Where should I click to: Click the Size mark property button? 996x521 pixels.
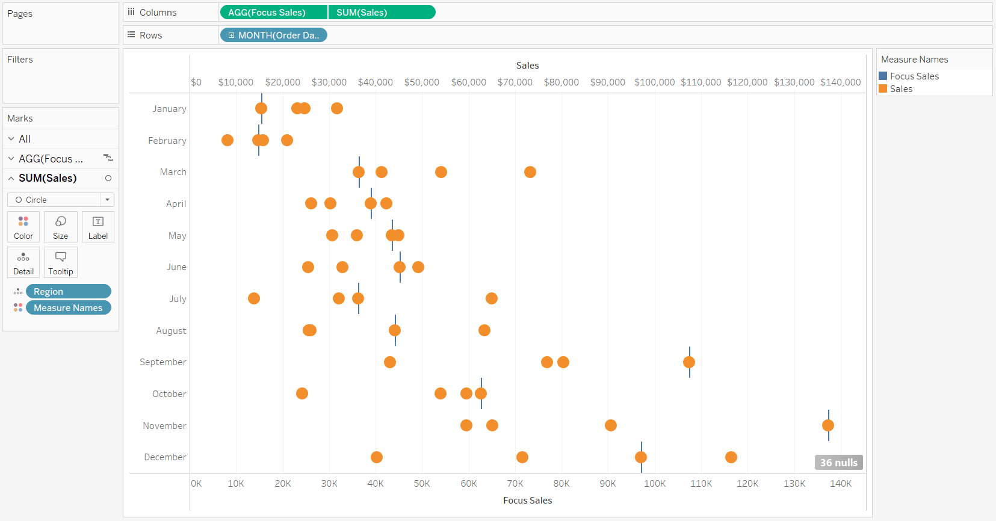pyautogui.click(x=60, y=227)
